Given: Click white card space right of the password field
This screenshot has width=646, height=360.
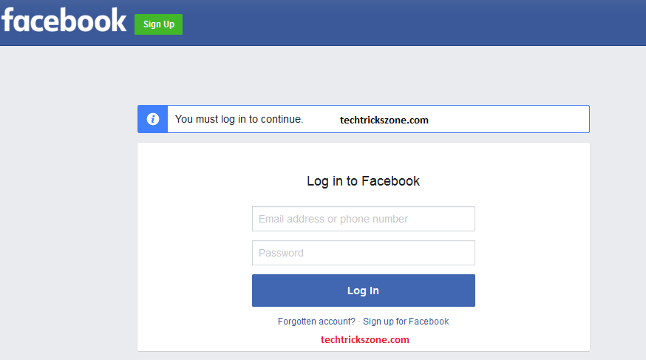Looking at the screenshot, I should [x=532, y=253].
